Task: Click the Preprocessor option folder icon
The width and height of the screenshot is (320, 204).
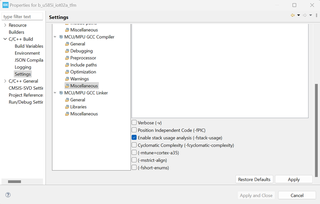Action: pos(67,58)
